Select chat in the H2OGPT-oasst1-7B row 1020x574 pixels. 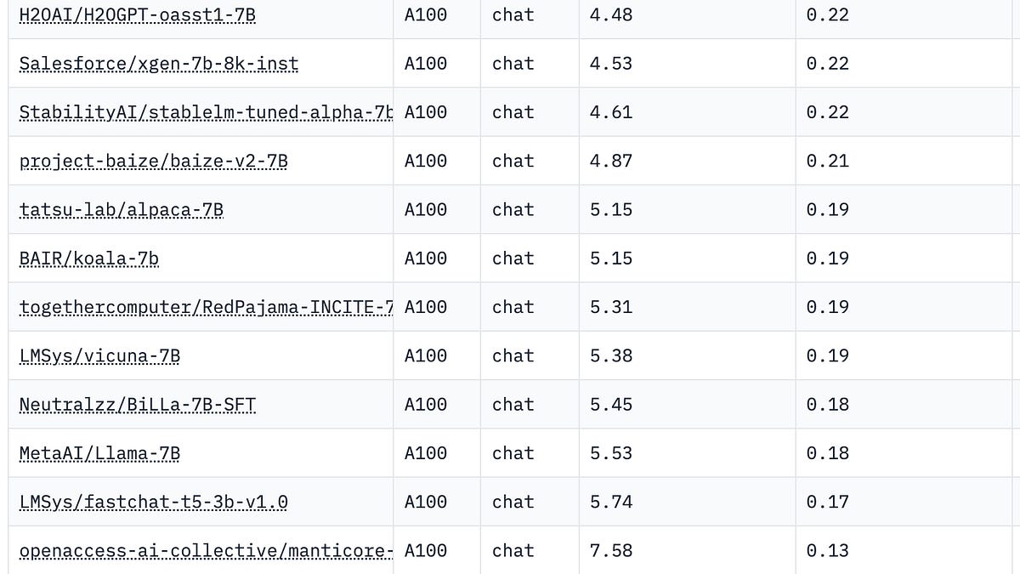click(x=513, y=15)
